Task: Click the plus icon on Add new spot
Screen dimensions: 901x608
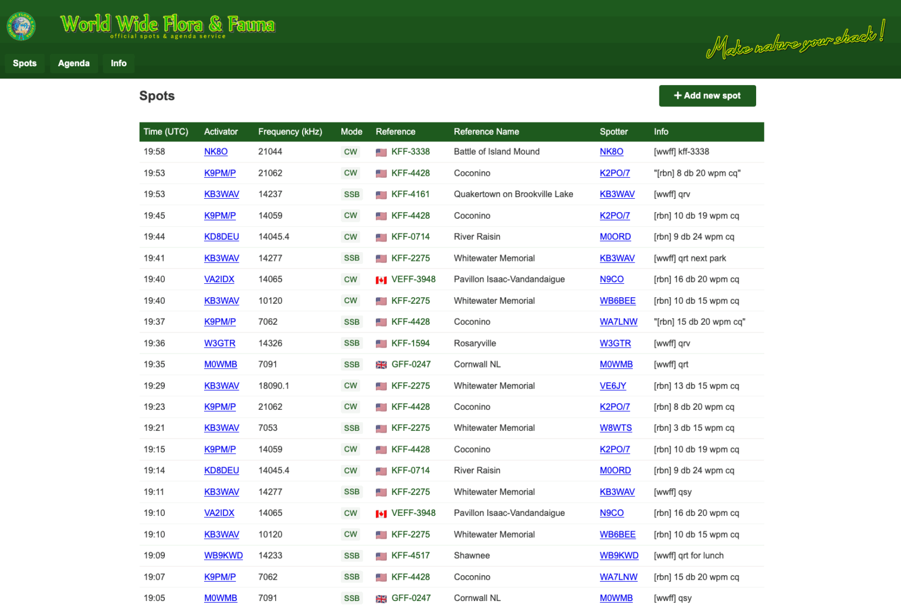Action: 678,96
